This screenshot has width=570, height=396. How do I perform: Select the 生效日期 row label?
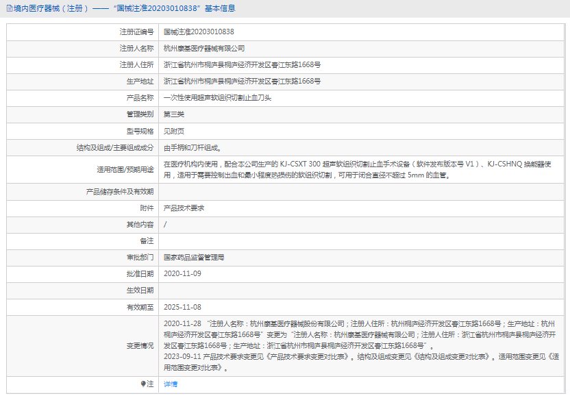coord(140,290)
